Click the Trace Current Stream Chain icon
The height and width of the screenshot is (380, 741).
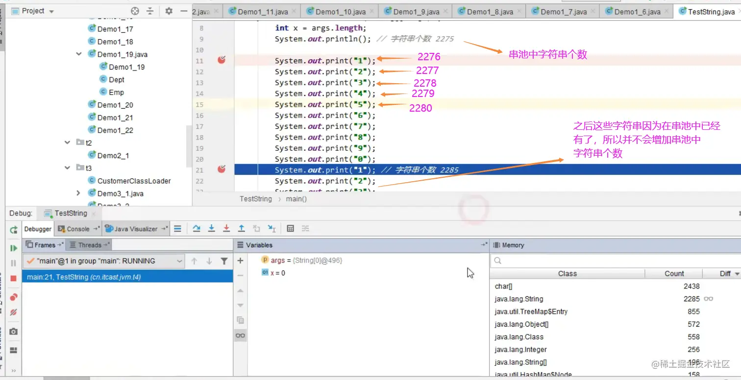[305, 229]
